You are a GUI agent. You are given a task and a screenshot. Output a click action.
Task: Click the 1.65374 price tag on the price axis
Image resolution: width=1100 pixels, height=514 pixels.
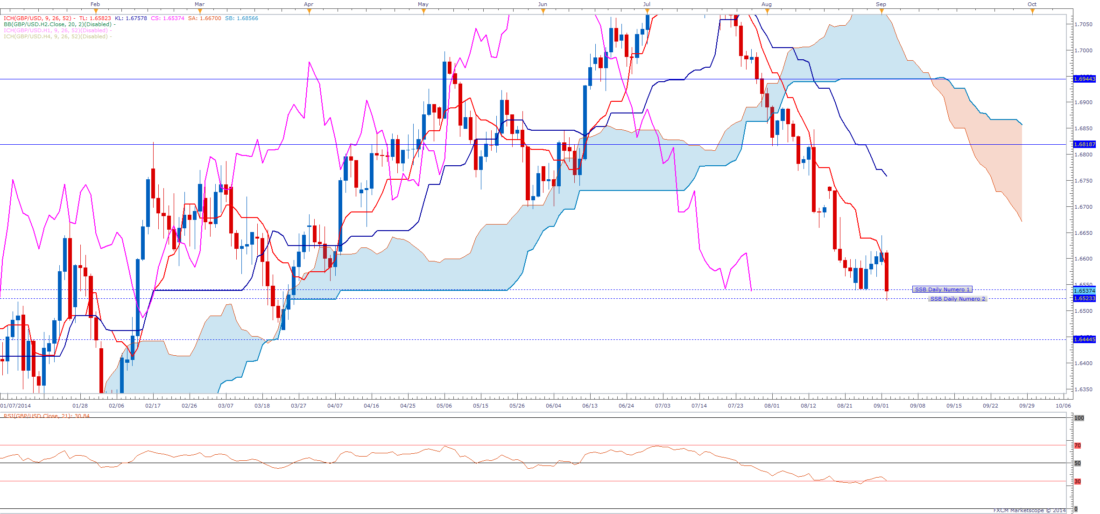[1084, 290]
